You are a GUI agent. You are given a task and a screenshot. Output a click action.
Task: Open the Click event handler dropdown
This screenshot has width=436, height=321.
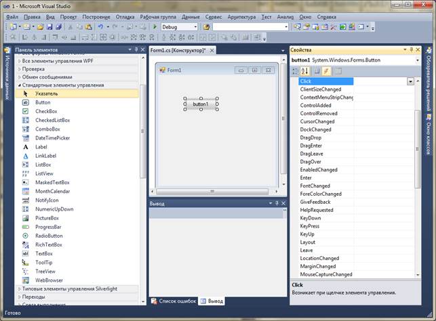410,81
